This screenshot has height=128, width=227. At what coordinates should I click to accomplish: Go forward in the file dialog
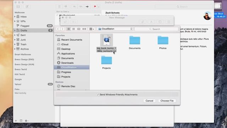coord(62,29)
